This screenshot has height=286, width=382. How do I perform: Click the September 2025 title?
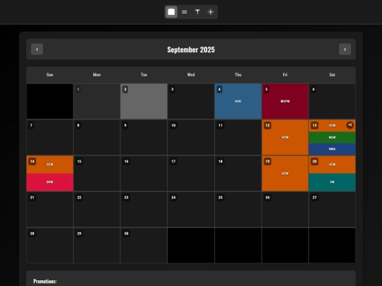click(x=191, y=49)
